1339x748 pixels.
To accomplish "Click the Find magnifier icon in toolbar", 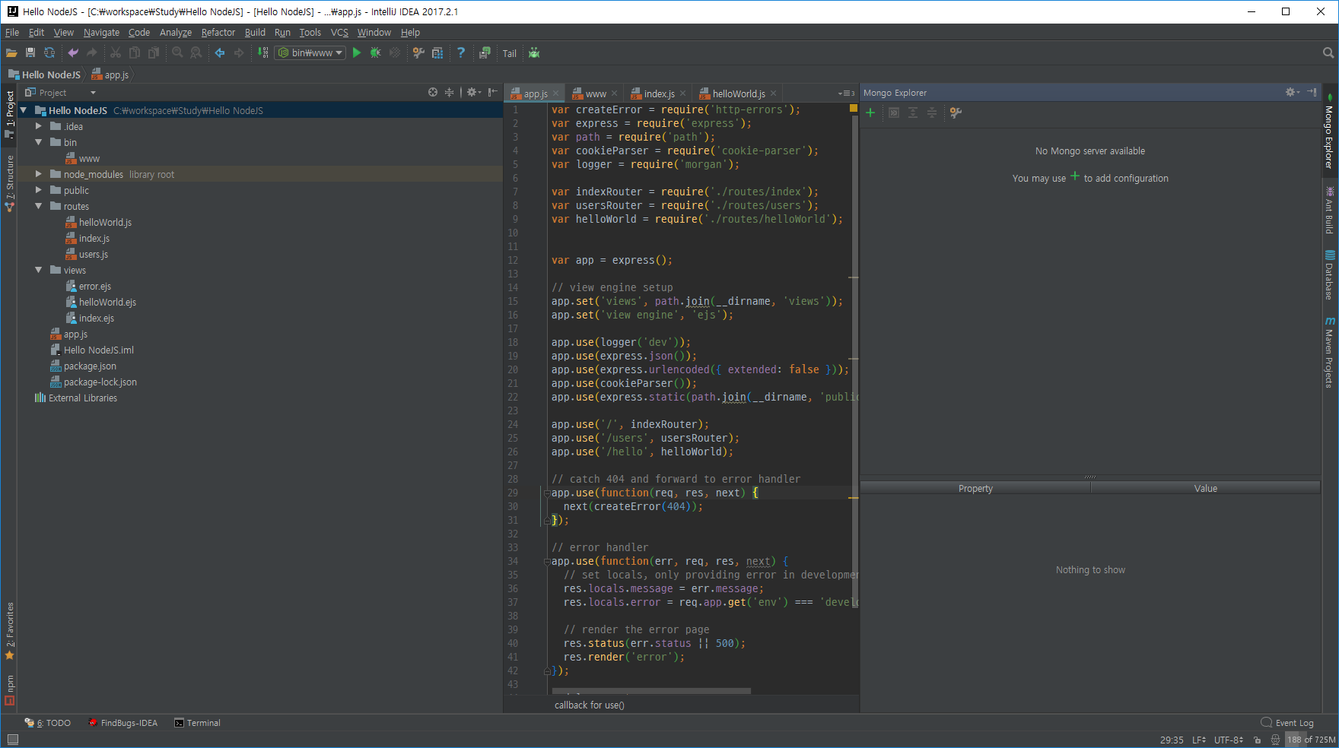I will 177,53.
